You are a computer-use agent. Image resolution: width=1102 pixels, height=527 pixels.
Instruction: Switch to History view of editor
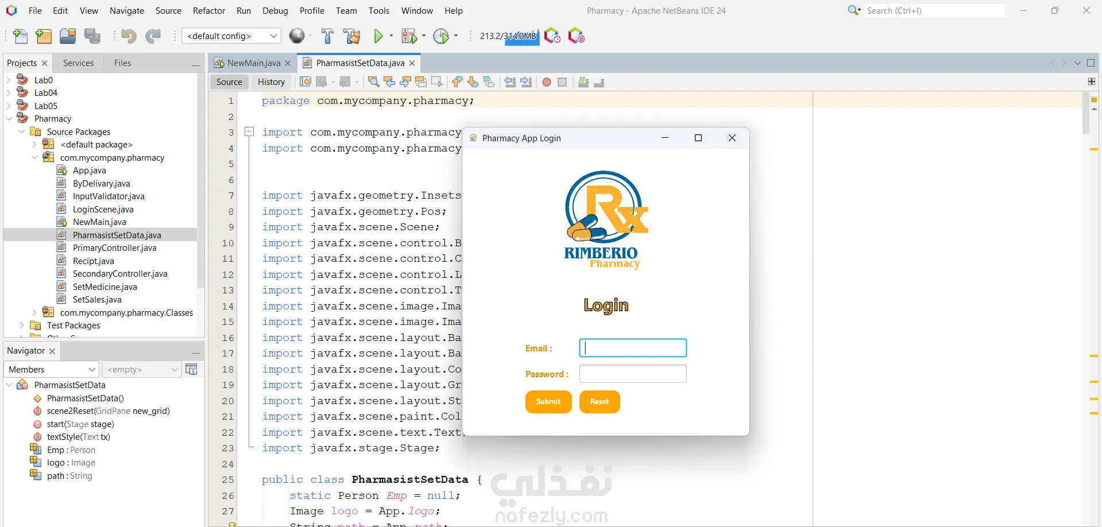(271, 82)
